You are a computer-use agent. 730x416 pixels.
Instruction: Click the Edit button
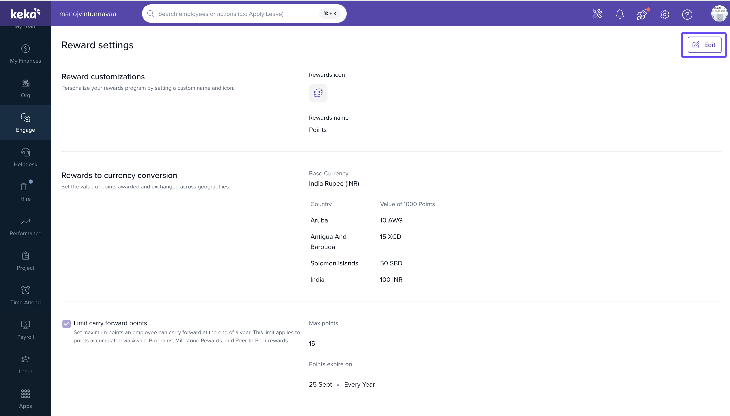tap(704, 45)
